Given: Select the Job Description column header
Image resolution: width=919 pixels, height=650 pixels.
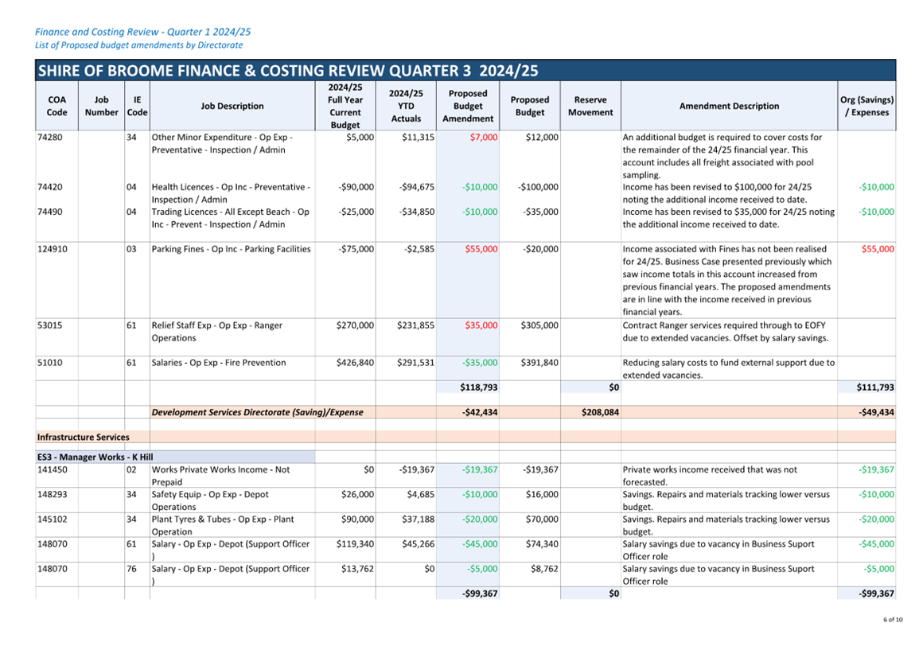Looking at the screenshot, I should tap(232, 106).
